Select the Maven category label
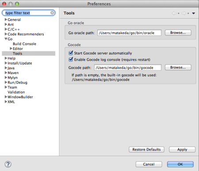Viewport: 199px width, 171px height. [x=13, y=73]
